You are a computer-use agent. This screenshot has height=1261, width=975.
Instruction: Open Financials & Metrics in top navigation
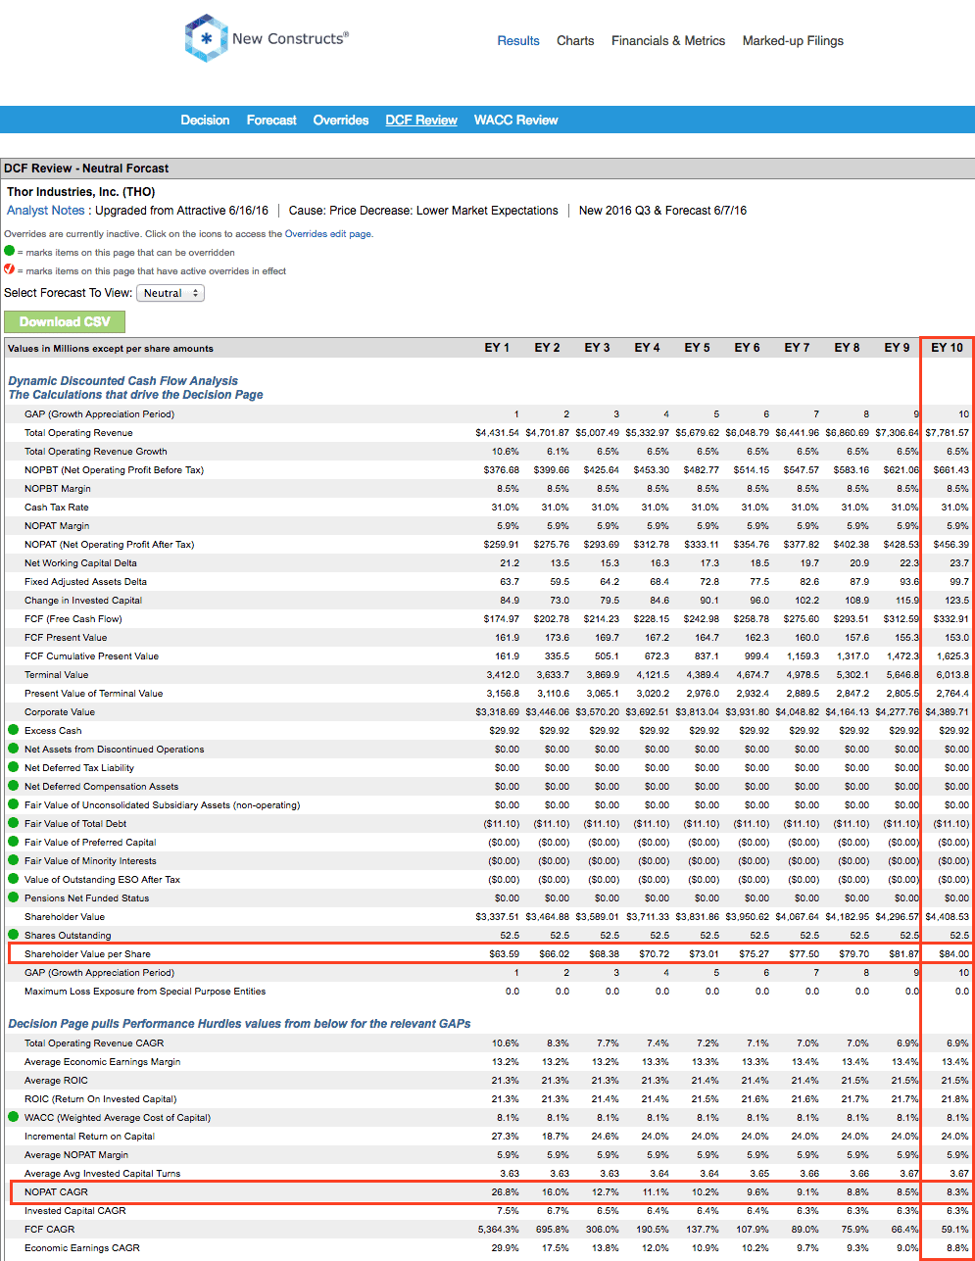click(x=668, y=41)
